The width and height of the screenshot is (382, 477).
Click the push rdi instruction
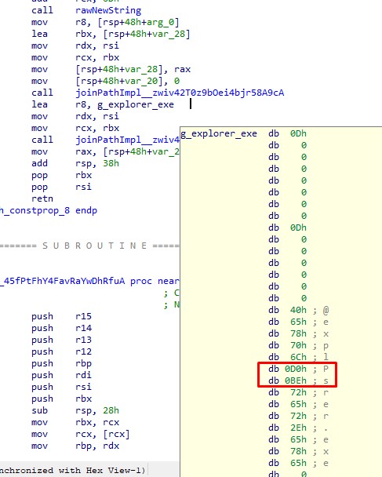point(61,375)
